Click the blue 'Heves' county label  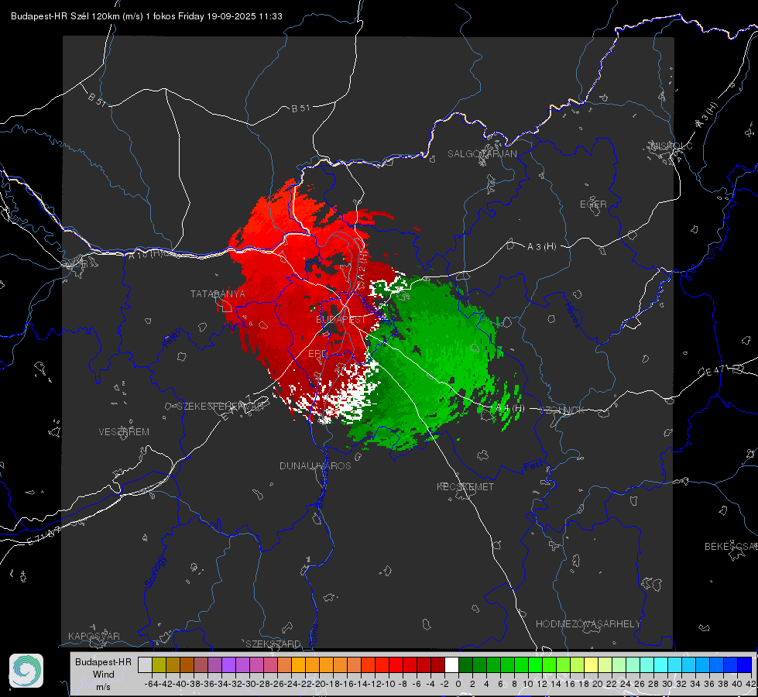tap(573, 314)
